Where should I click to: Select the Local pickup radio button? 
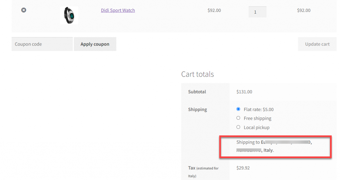pyautogui.click(x=238, y=127)
